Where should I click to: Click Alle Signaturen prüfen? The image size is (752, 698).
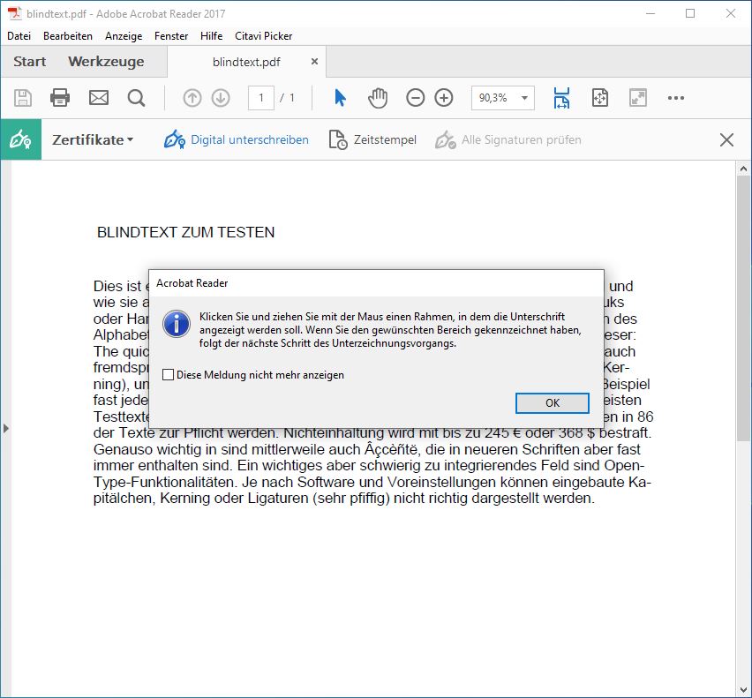click(508, 140)
